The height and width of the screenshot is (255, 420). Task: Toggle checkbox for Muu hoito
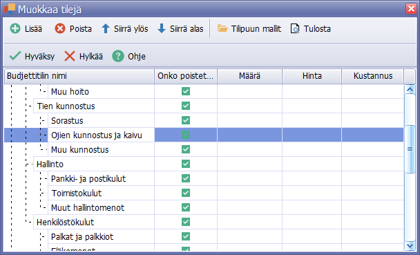tap(186, 91)
